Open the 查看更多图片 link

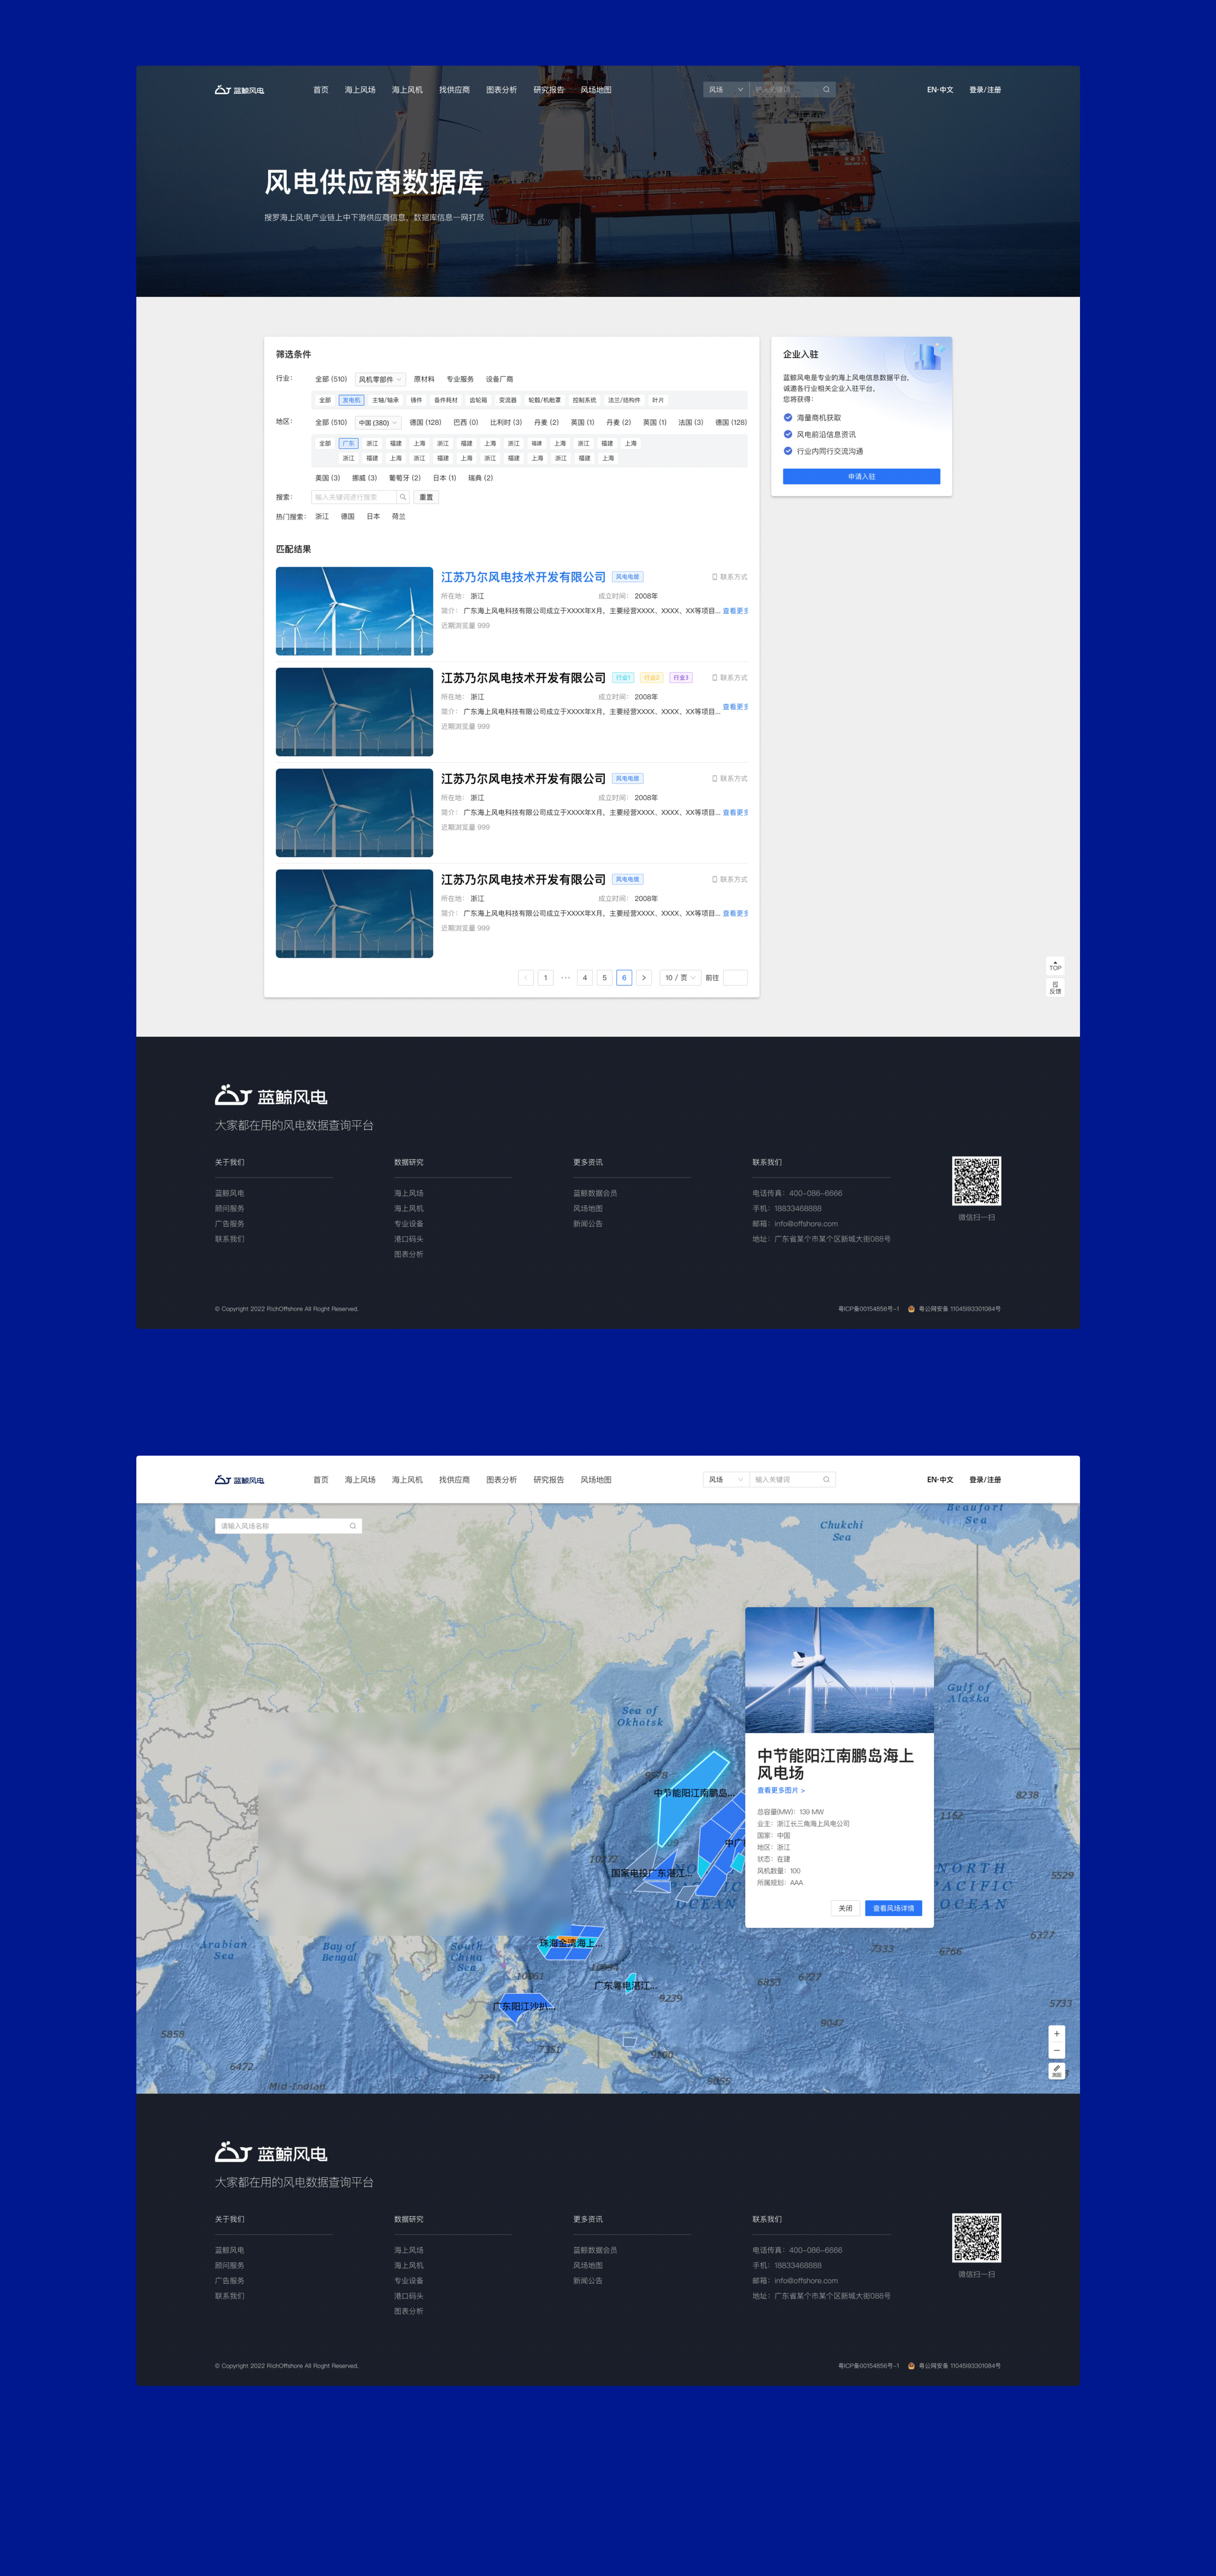pyautogui.click(x=780, y=1790)
